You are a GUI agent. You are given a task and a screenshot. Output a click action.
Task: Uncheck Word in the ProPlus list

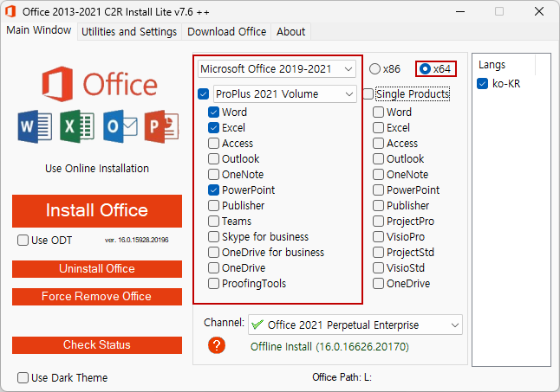pyautogui.click(x=213, y=112)
